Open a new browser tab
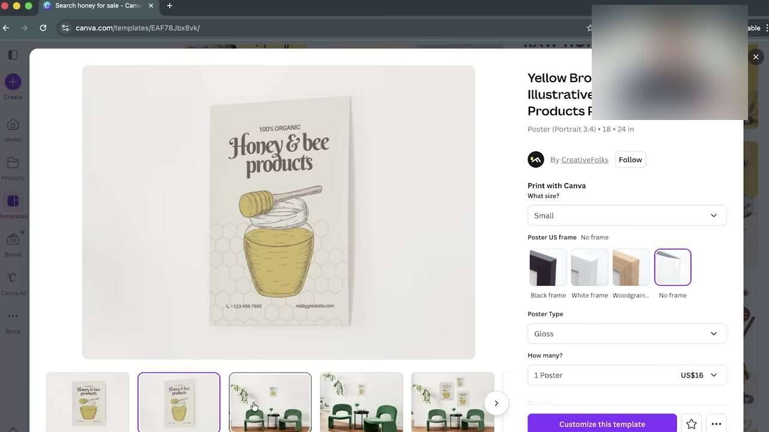 (169, 6)
